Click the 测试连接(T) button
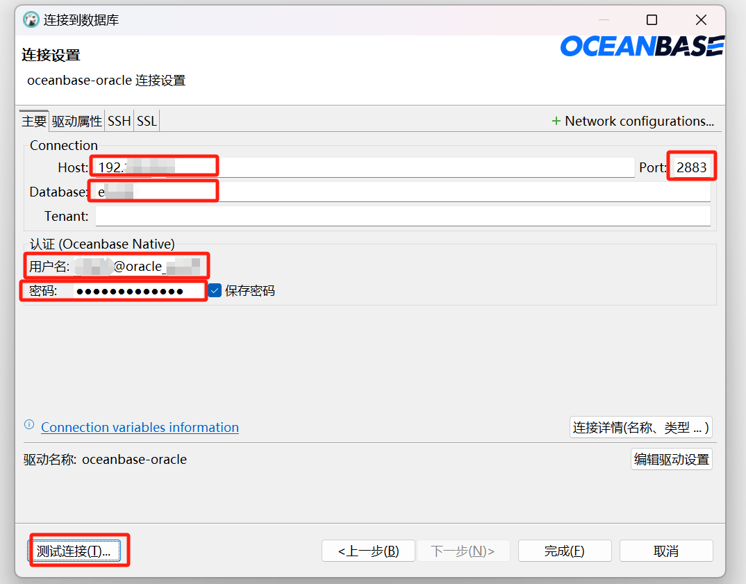Viewport: 746px width, 584px height. pyautogui.click(x=74, y=551)
